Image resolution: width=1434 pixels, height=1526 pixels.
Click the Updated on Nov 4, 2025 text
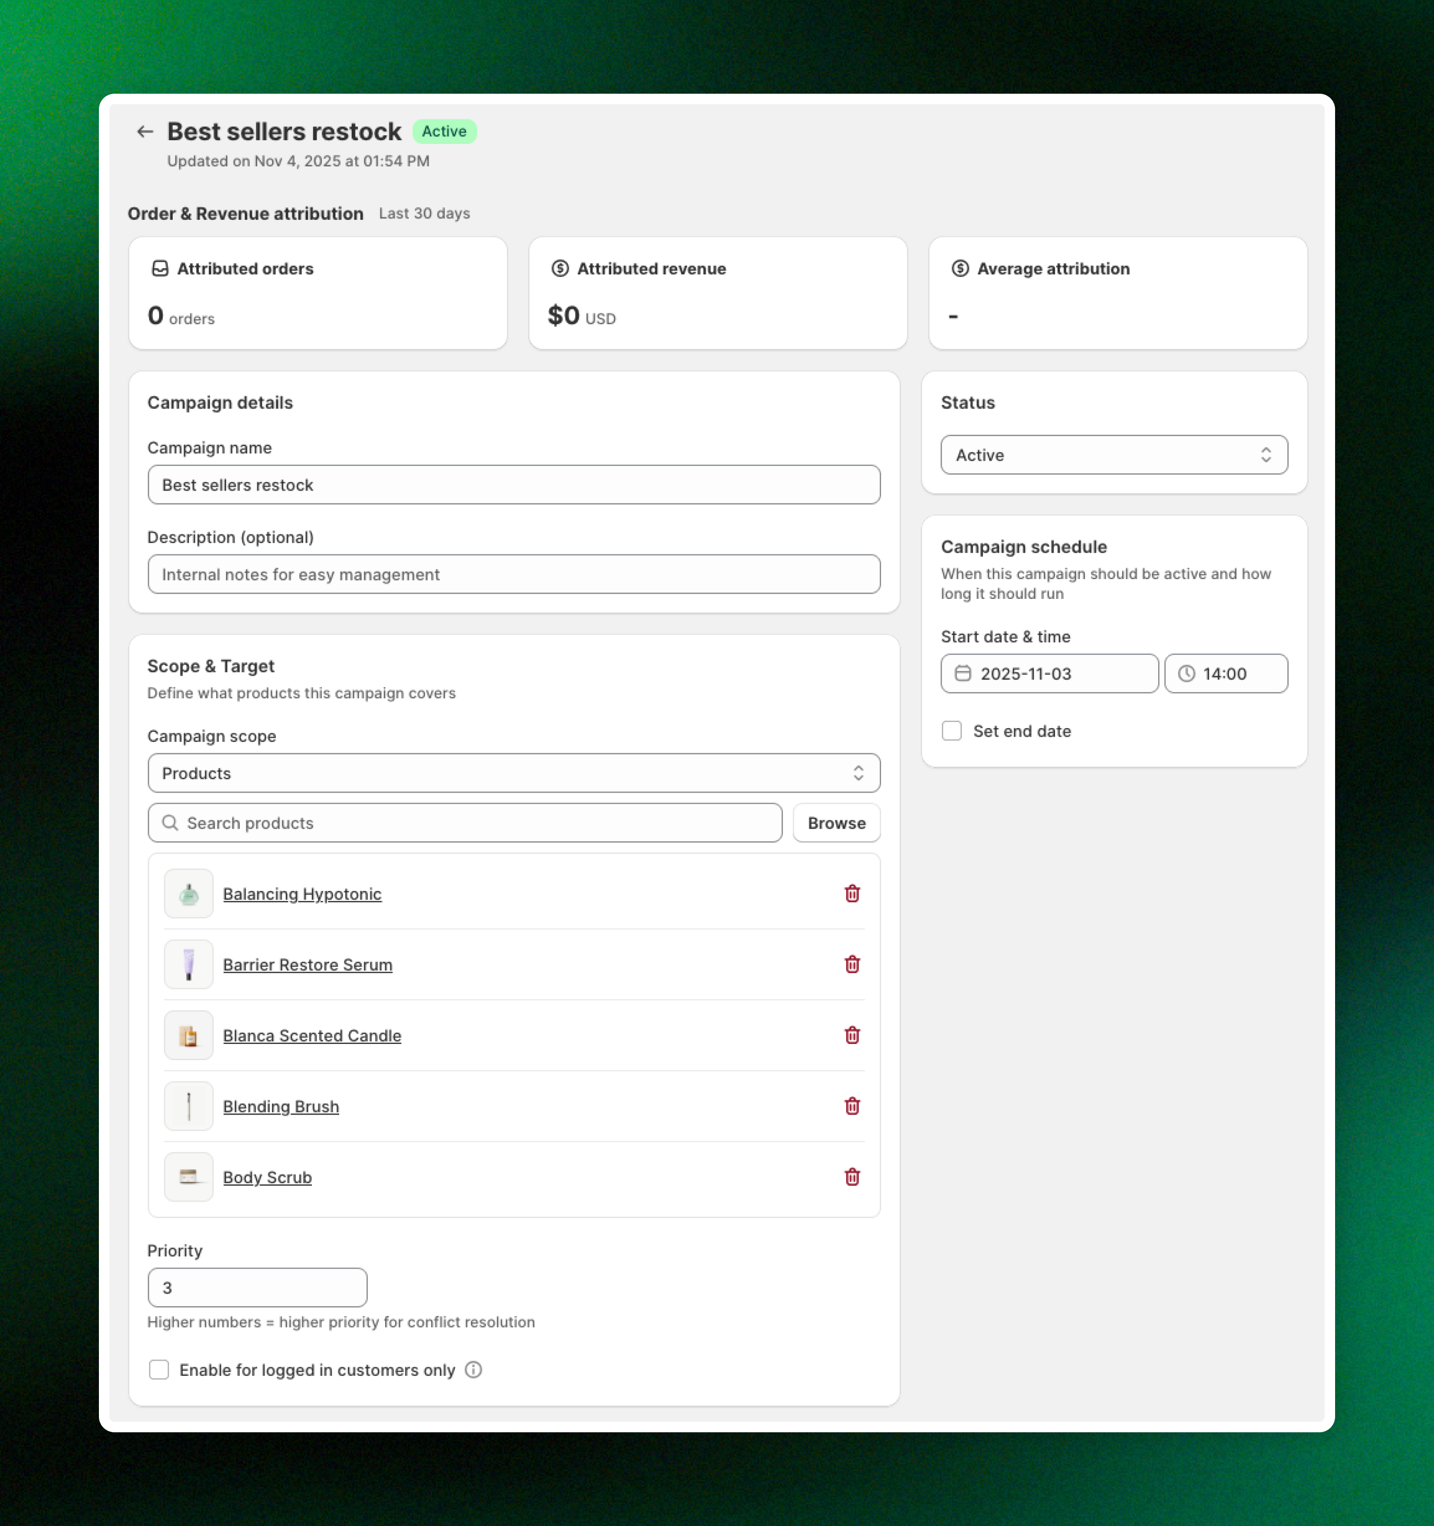(298, 161)
